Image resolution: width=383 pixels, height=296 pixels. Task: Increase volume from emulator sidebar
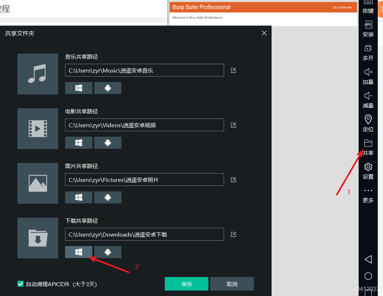click(368, 77)
